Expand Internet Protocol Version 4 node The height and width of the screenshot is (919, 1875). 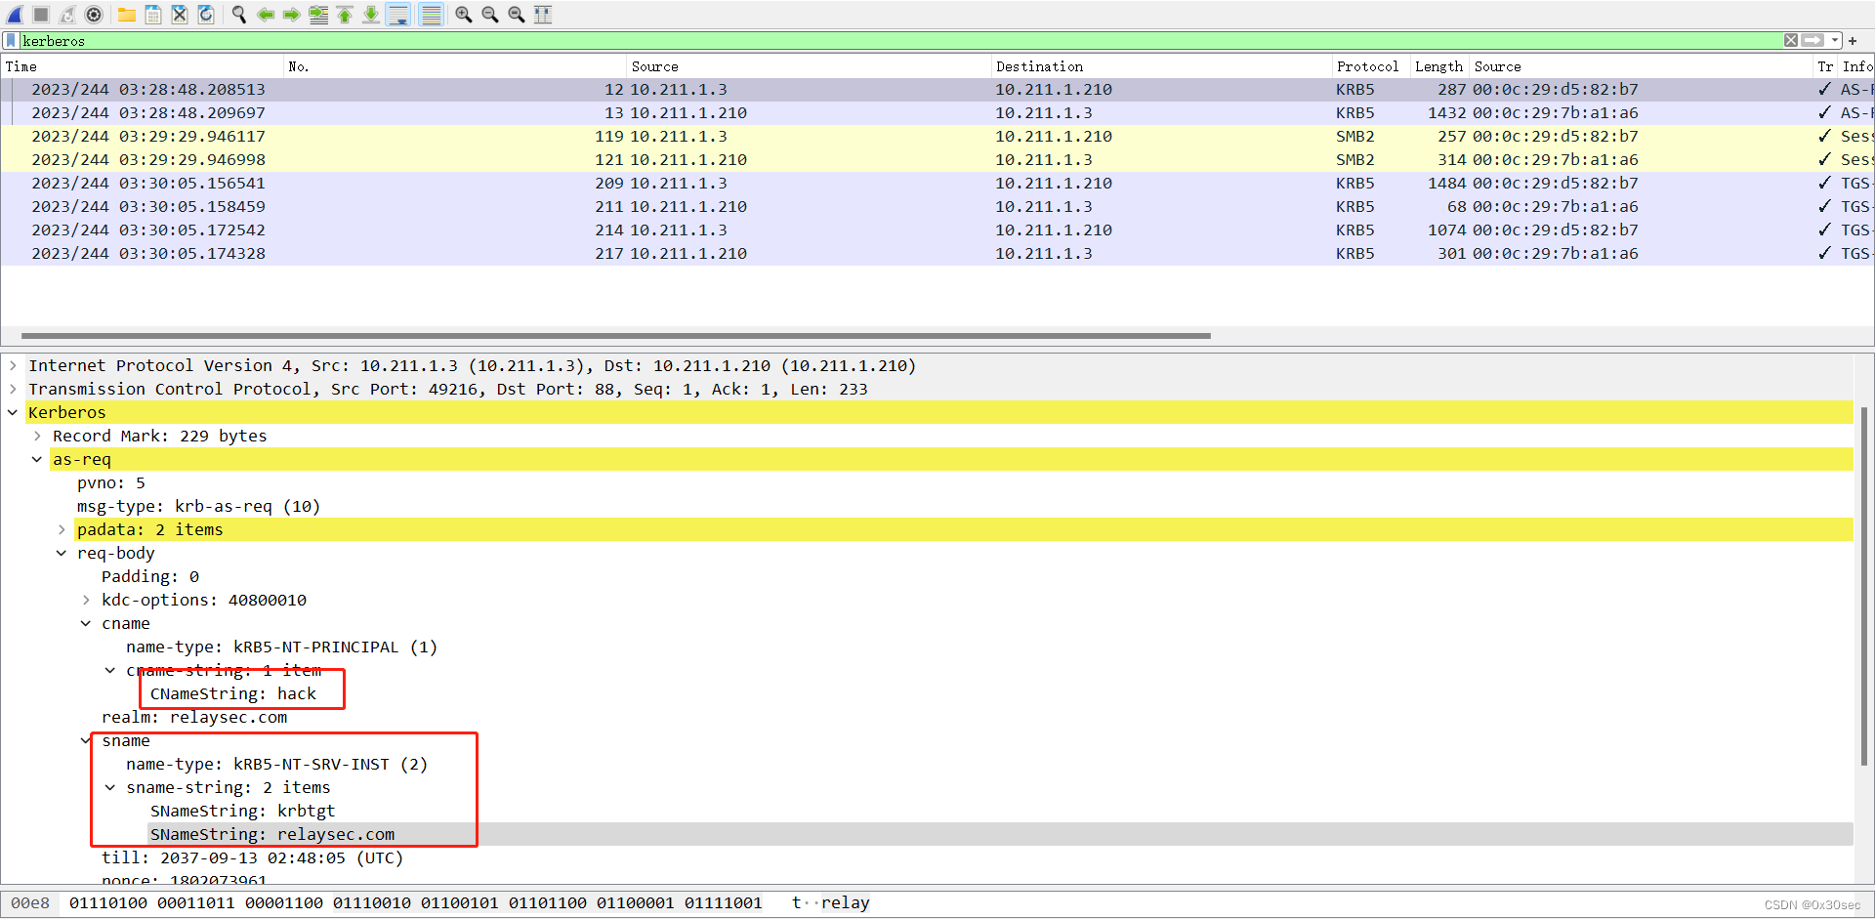click(13, 365)
